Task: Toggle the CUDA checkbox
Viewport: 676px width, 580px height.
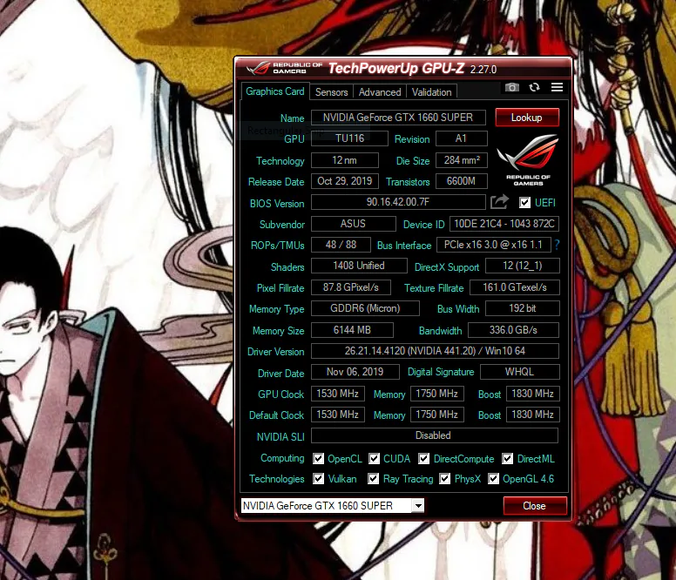Action: [x=374, y=458]
